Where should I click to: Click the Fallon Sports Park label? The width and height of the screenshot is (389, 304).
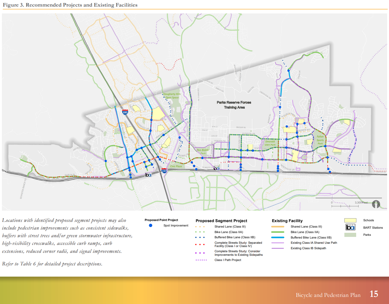point(320,140)
